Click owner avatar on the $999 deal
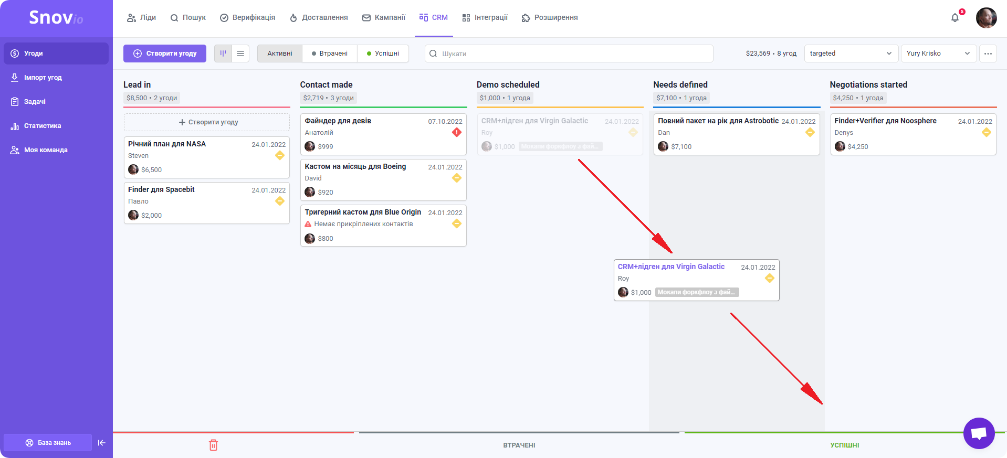The height and width of the screenshot is (458, 1007). pos(310,146)
